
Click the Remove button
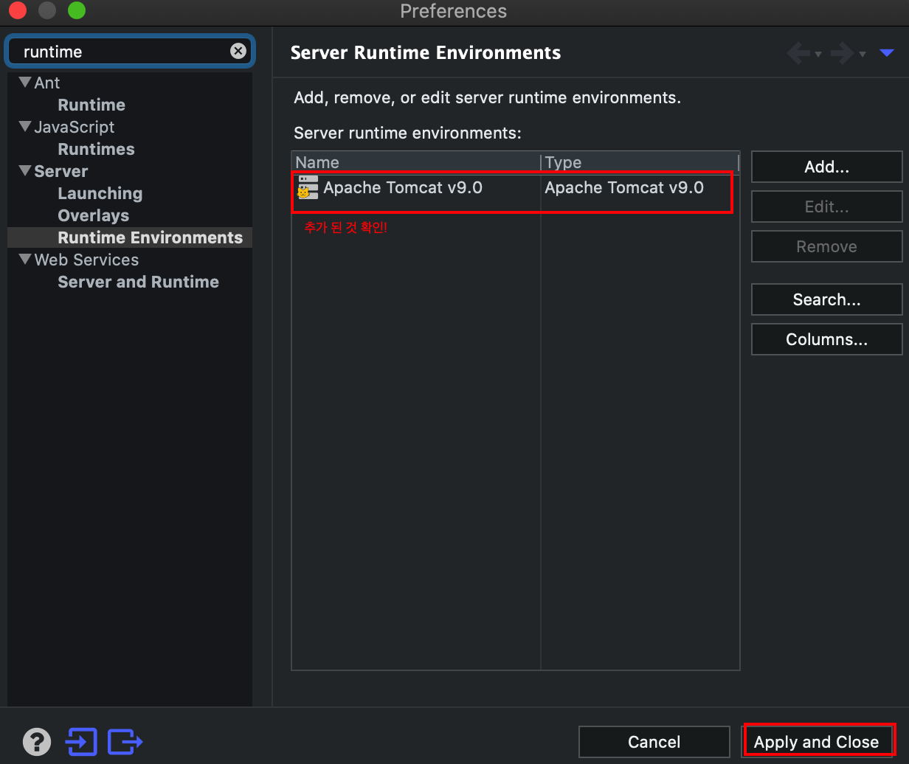[x=826, y=246]
